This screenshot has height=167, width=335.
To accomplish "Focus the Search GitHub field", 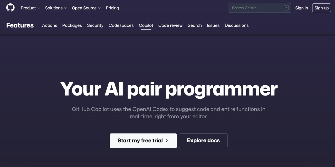I will pos(256,8).
